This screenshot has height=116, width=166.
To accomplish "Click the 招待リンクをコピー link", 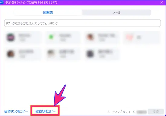I will tap(16, 111).
